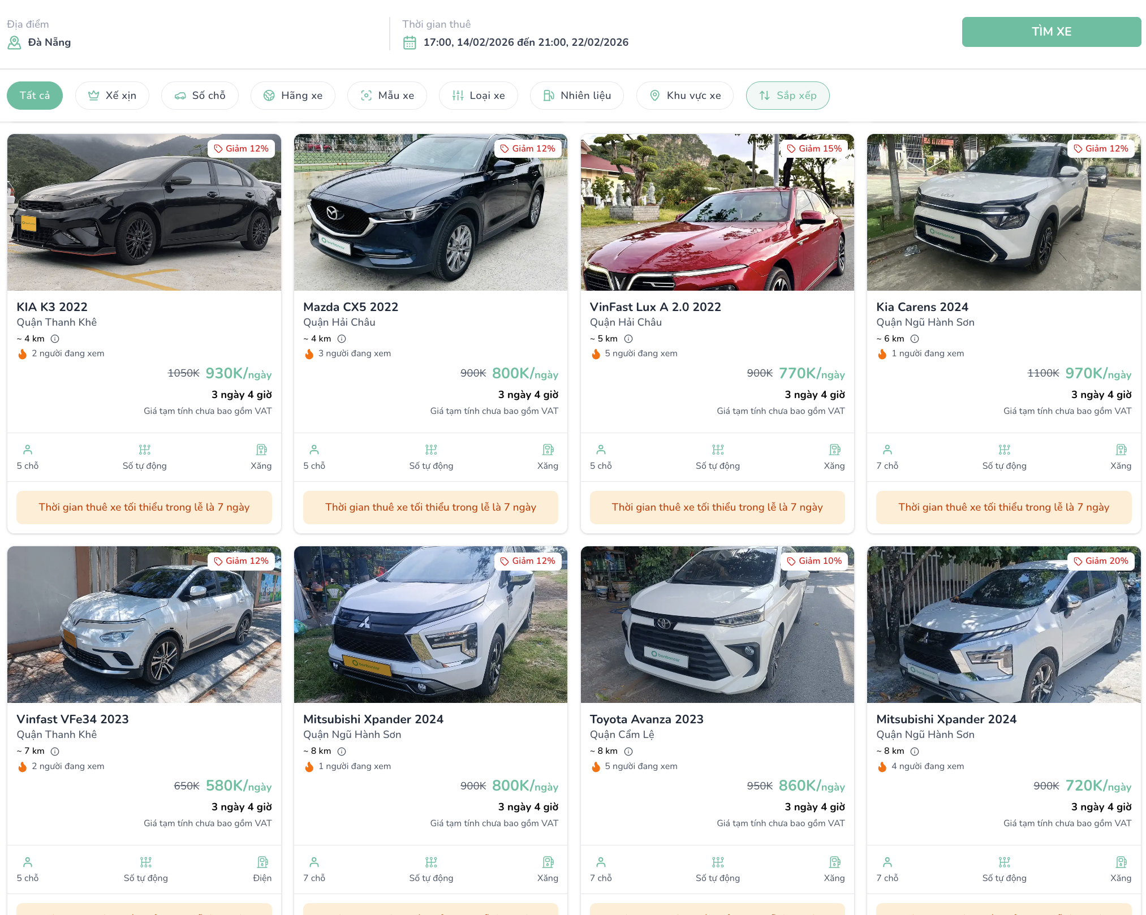Open the Kia Carens 2024 listing title
The width and height of the screenshot is (1146, 915).
(922, 307)
